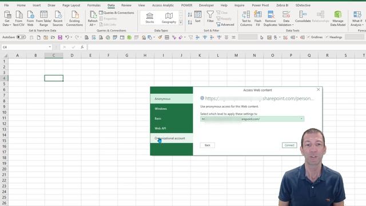Open the Review tab

(x=126, y=5)
